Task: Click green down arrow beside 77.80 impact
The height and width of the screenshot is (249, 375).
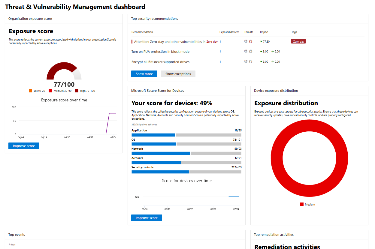Action: (x=261, y=42)
